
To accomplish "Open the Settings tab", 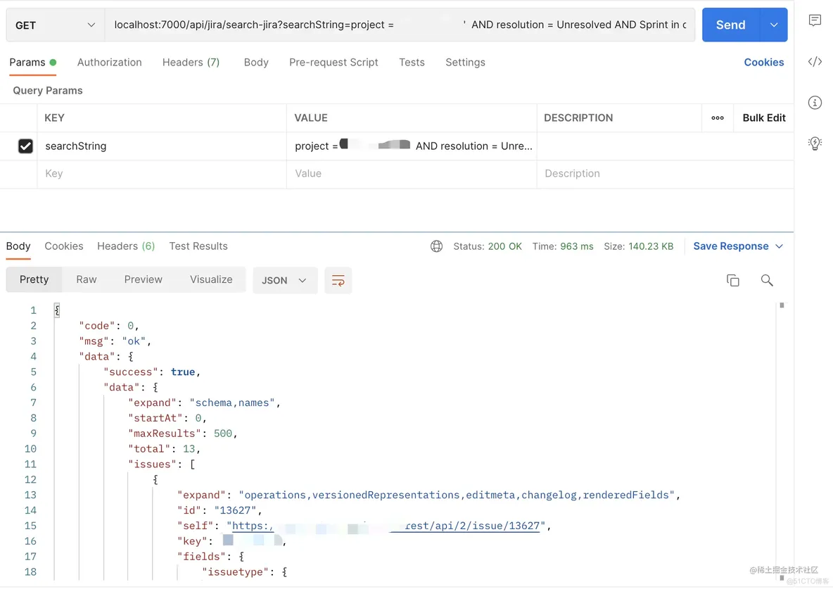I will (465, 62).
